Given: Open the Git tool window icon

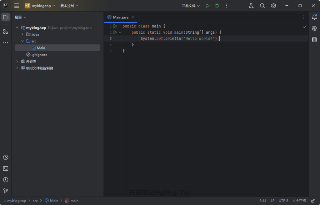Looking at the screenshot, I should 6,191.
